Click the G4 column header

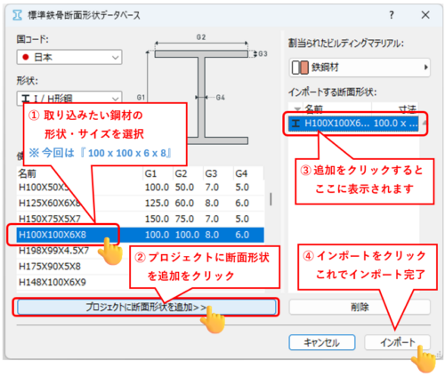click(241, 173)
